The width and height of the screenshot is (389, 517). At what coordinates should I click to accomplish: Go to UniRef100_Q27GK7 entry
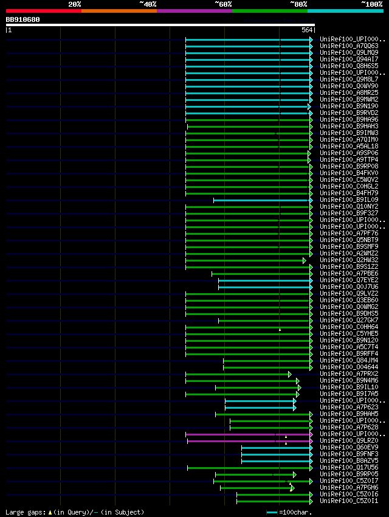349,320
